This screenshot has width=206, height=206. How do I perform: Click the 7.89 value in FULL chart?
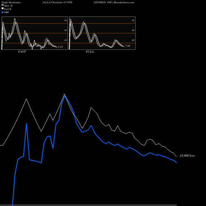[x=128, y=46]
